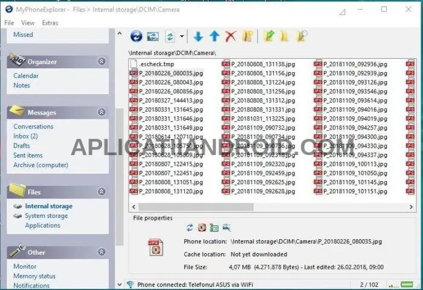Click the Organizer calendar header icon

coord(17,60)
